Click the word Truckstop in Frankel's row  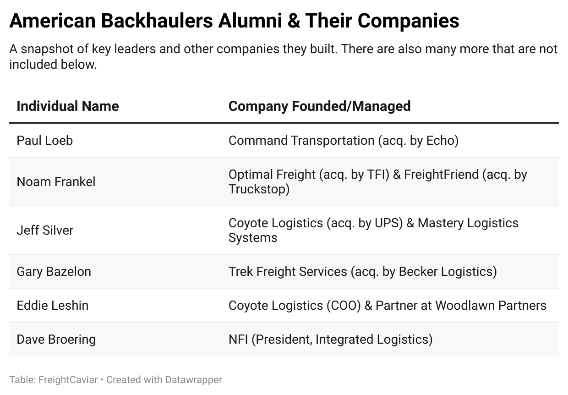tap(259, 189)
